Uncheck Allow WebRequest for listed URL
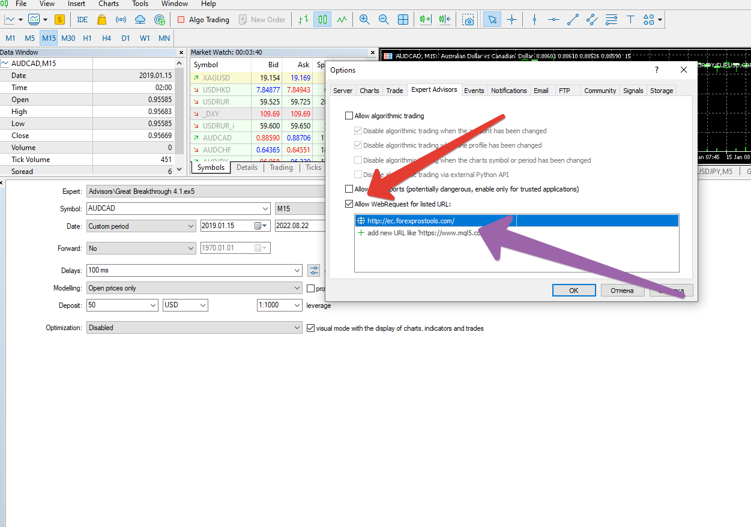751x527 pixels. coord(349,204)
